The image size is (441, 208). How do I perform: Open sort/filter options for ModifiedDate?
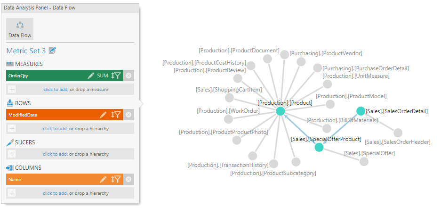[x=116, y=115]
